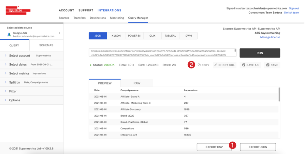Open the Transfers menu item
The image size is (305, 154).
(x=80, y=18)
